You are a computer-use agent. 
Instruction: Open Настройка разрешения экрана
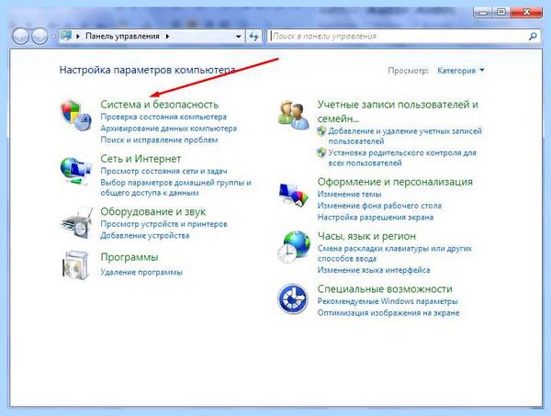(376, 217)
